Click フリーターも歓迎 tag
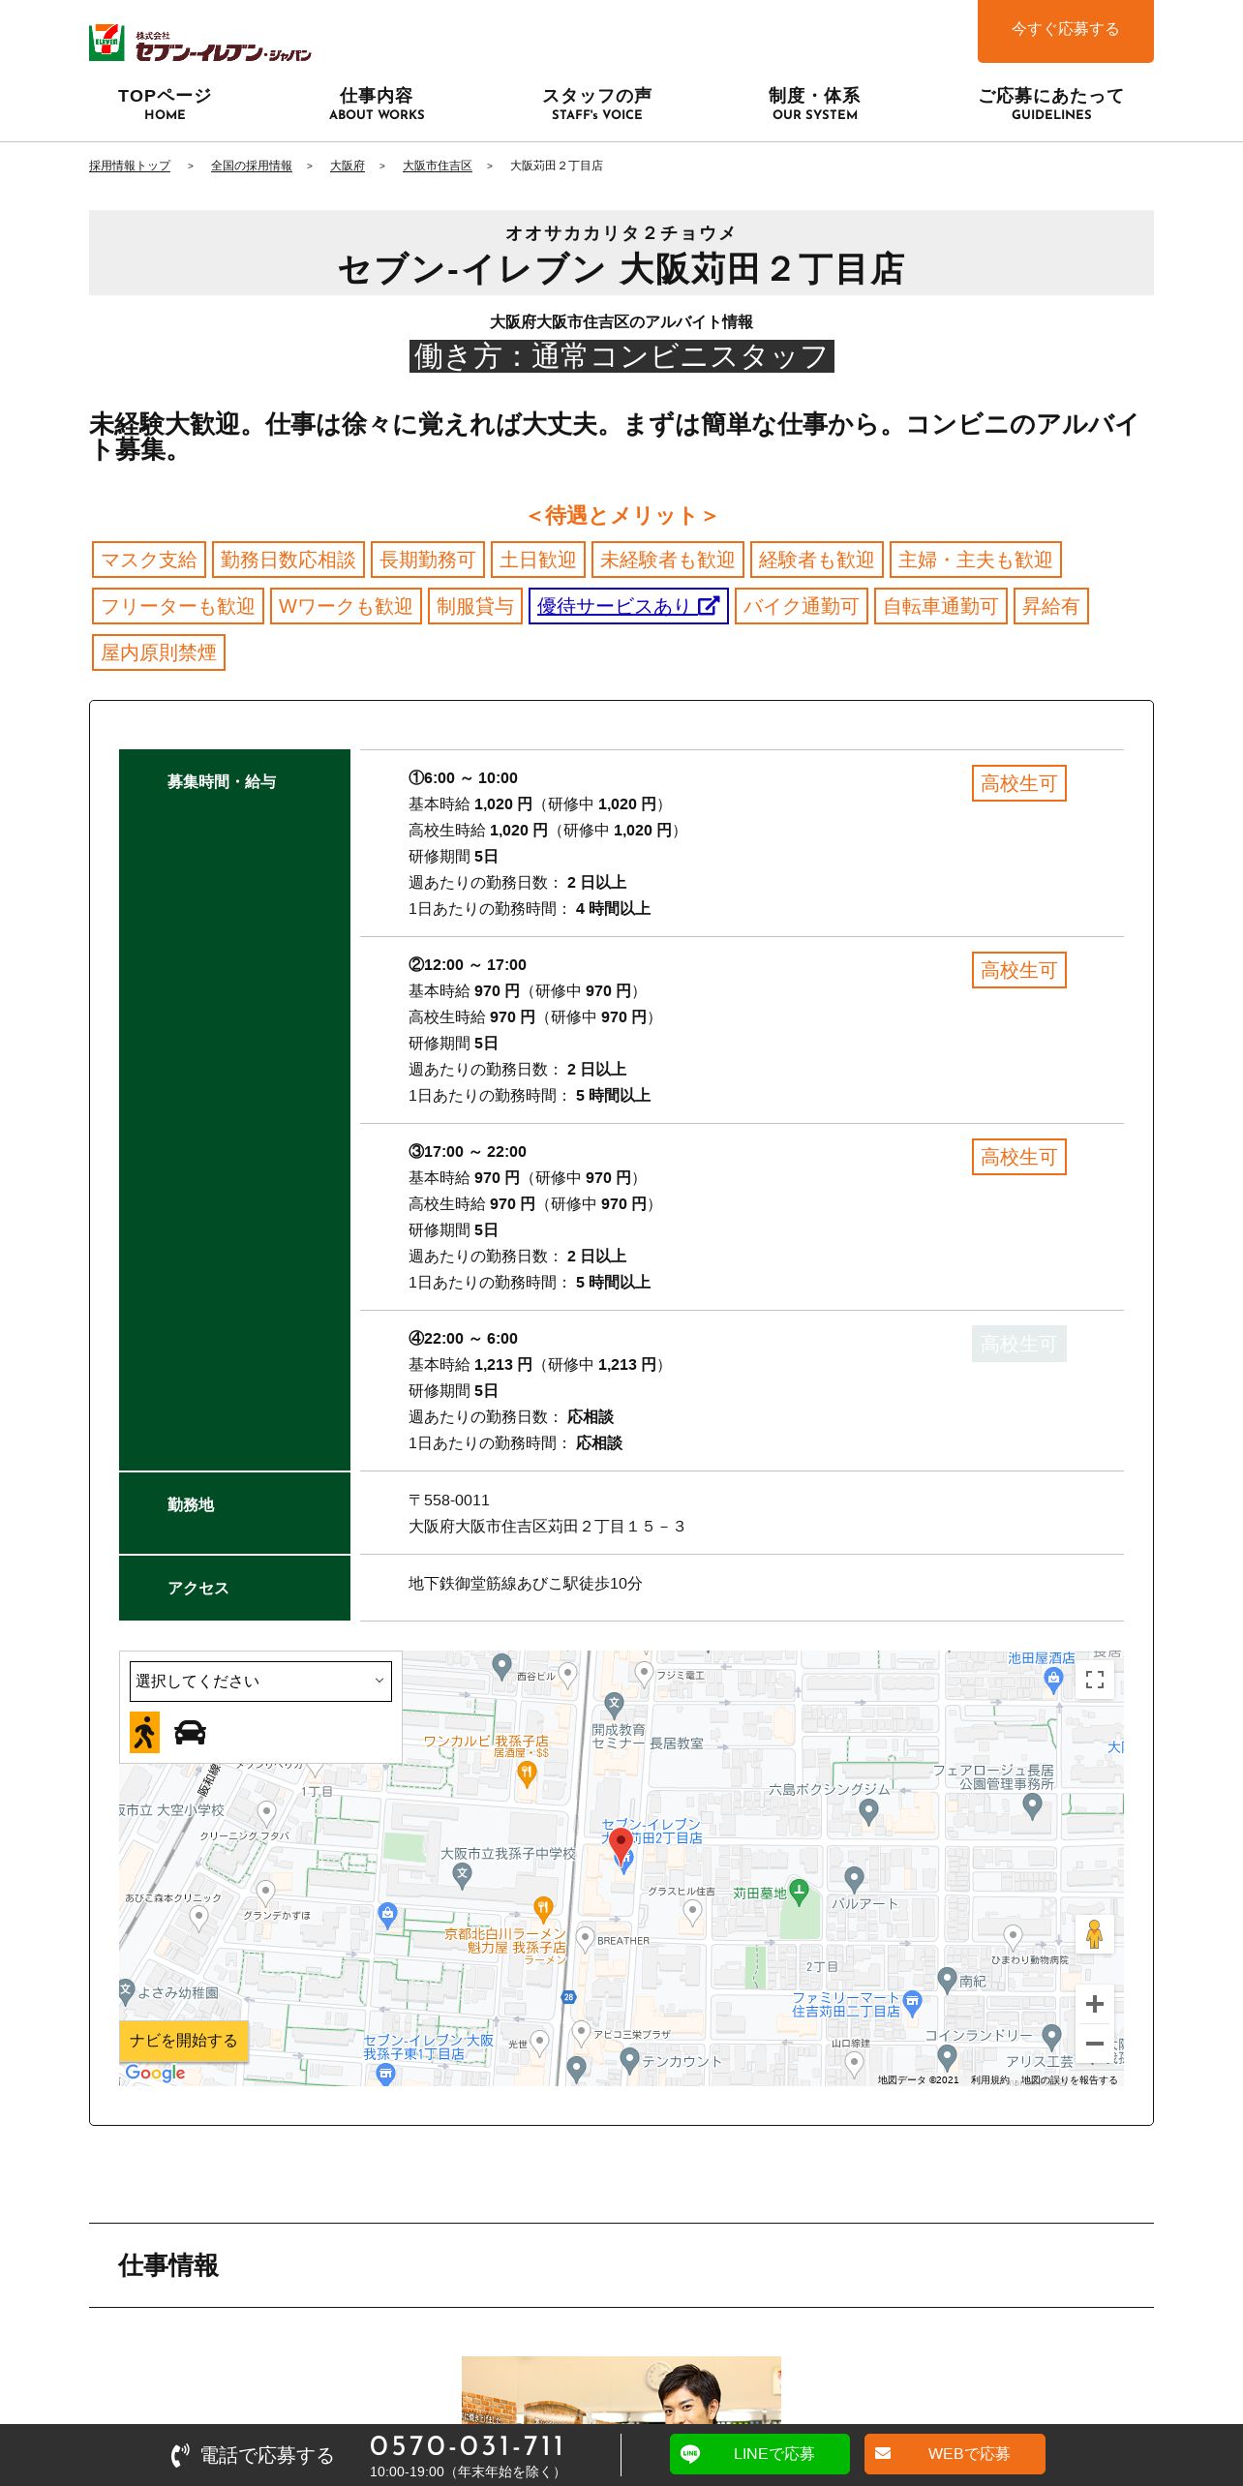Image resolution: width=1243 pixels, height=2486 pixels. coord(178,606)
